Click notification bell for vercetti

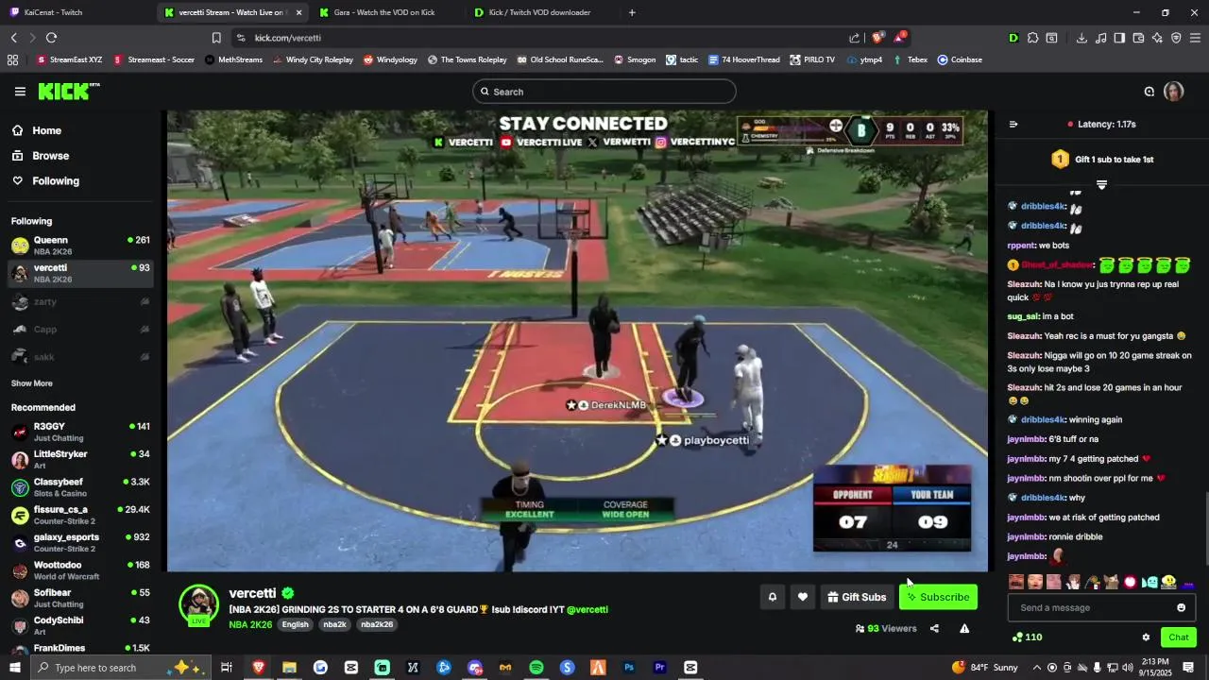(773, 597)
